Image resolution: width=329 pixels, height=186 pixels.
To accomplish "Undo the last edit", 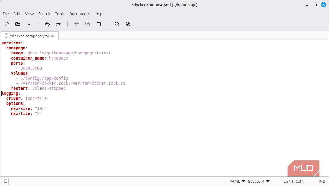I will coord(47,24).
